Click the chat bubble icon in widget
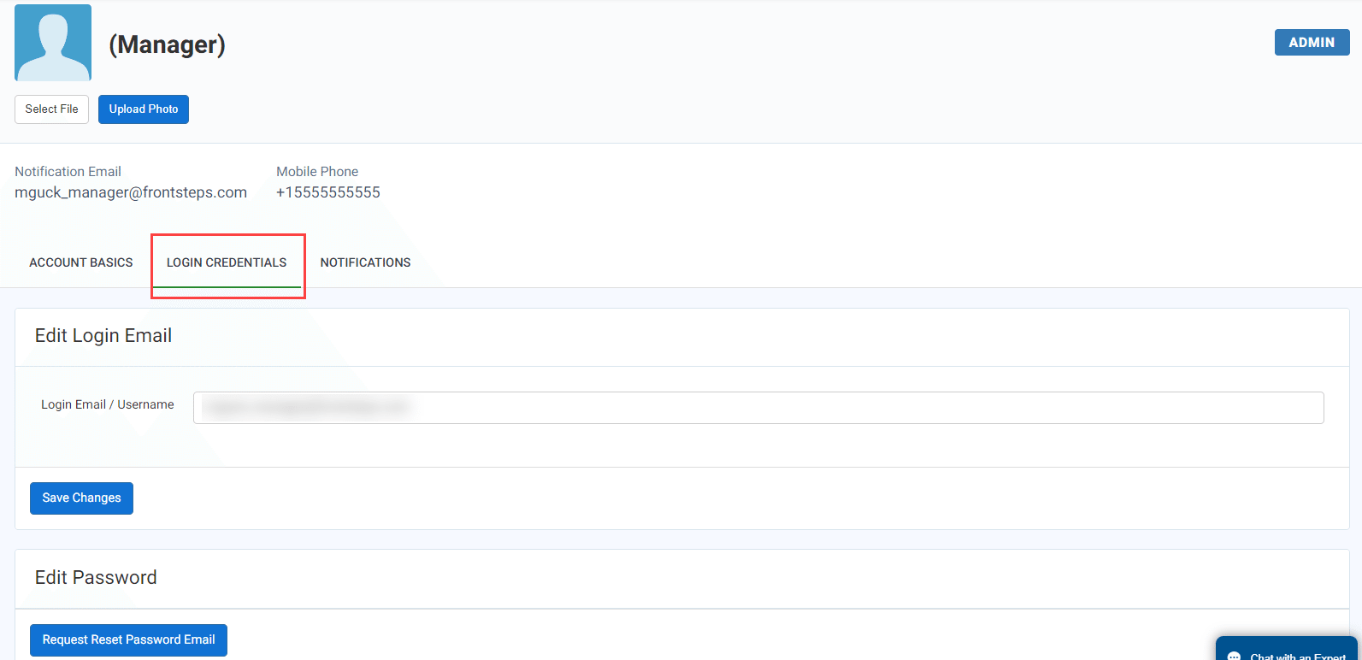1362x660 pixels. coord(1234,656)
